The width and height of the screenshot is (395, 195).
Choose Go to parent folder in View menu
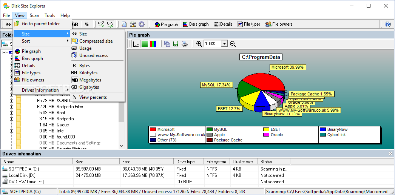42,24
